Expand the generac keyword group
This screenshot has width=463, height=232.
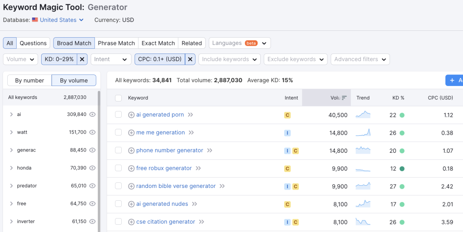[11, 150]
